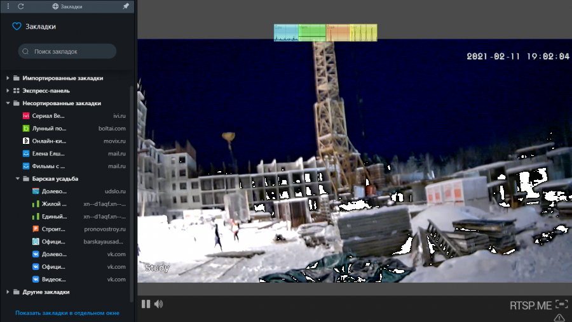This screenshot has height=322, width=572.
Task: Click the reload icon in sidebar header
Action: click(x=21, y=6)
